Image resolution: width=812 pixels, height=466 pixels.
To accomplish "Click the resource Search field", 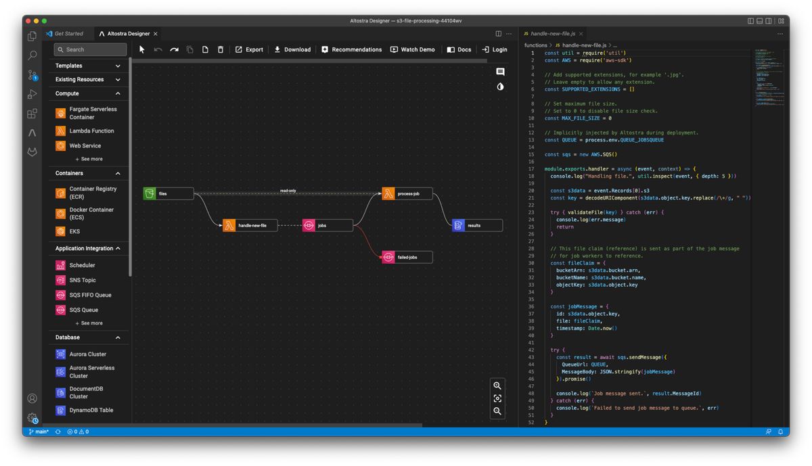I will point(90,49).
